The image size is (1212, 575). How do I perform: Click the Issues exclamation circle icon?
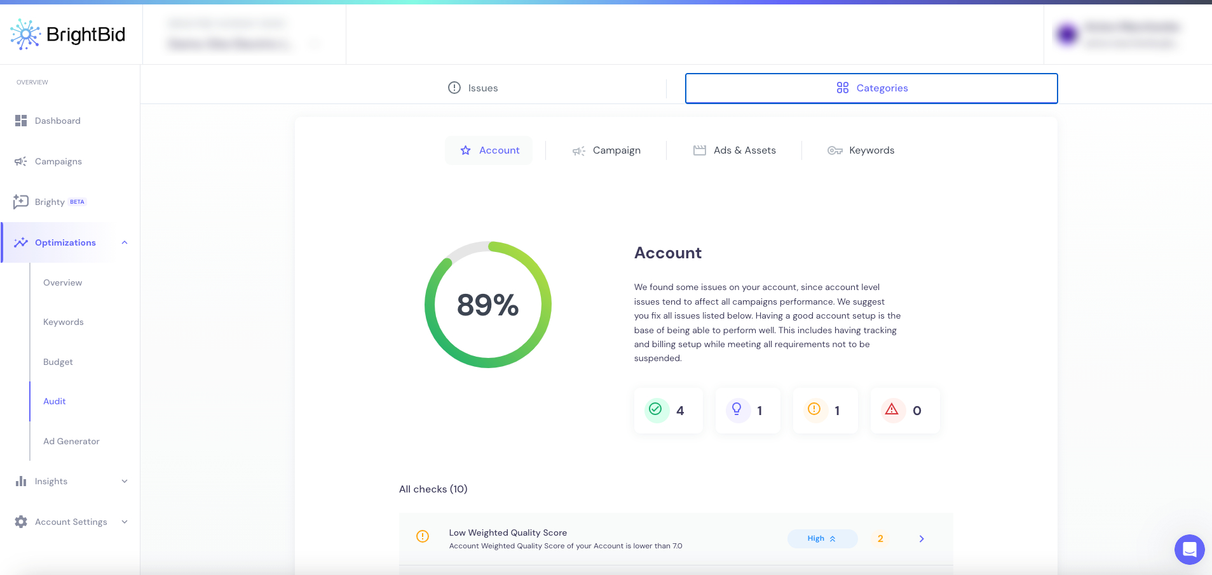click(454, 88)
